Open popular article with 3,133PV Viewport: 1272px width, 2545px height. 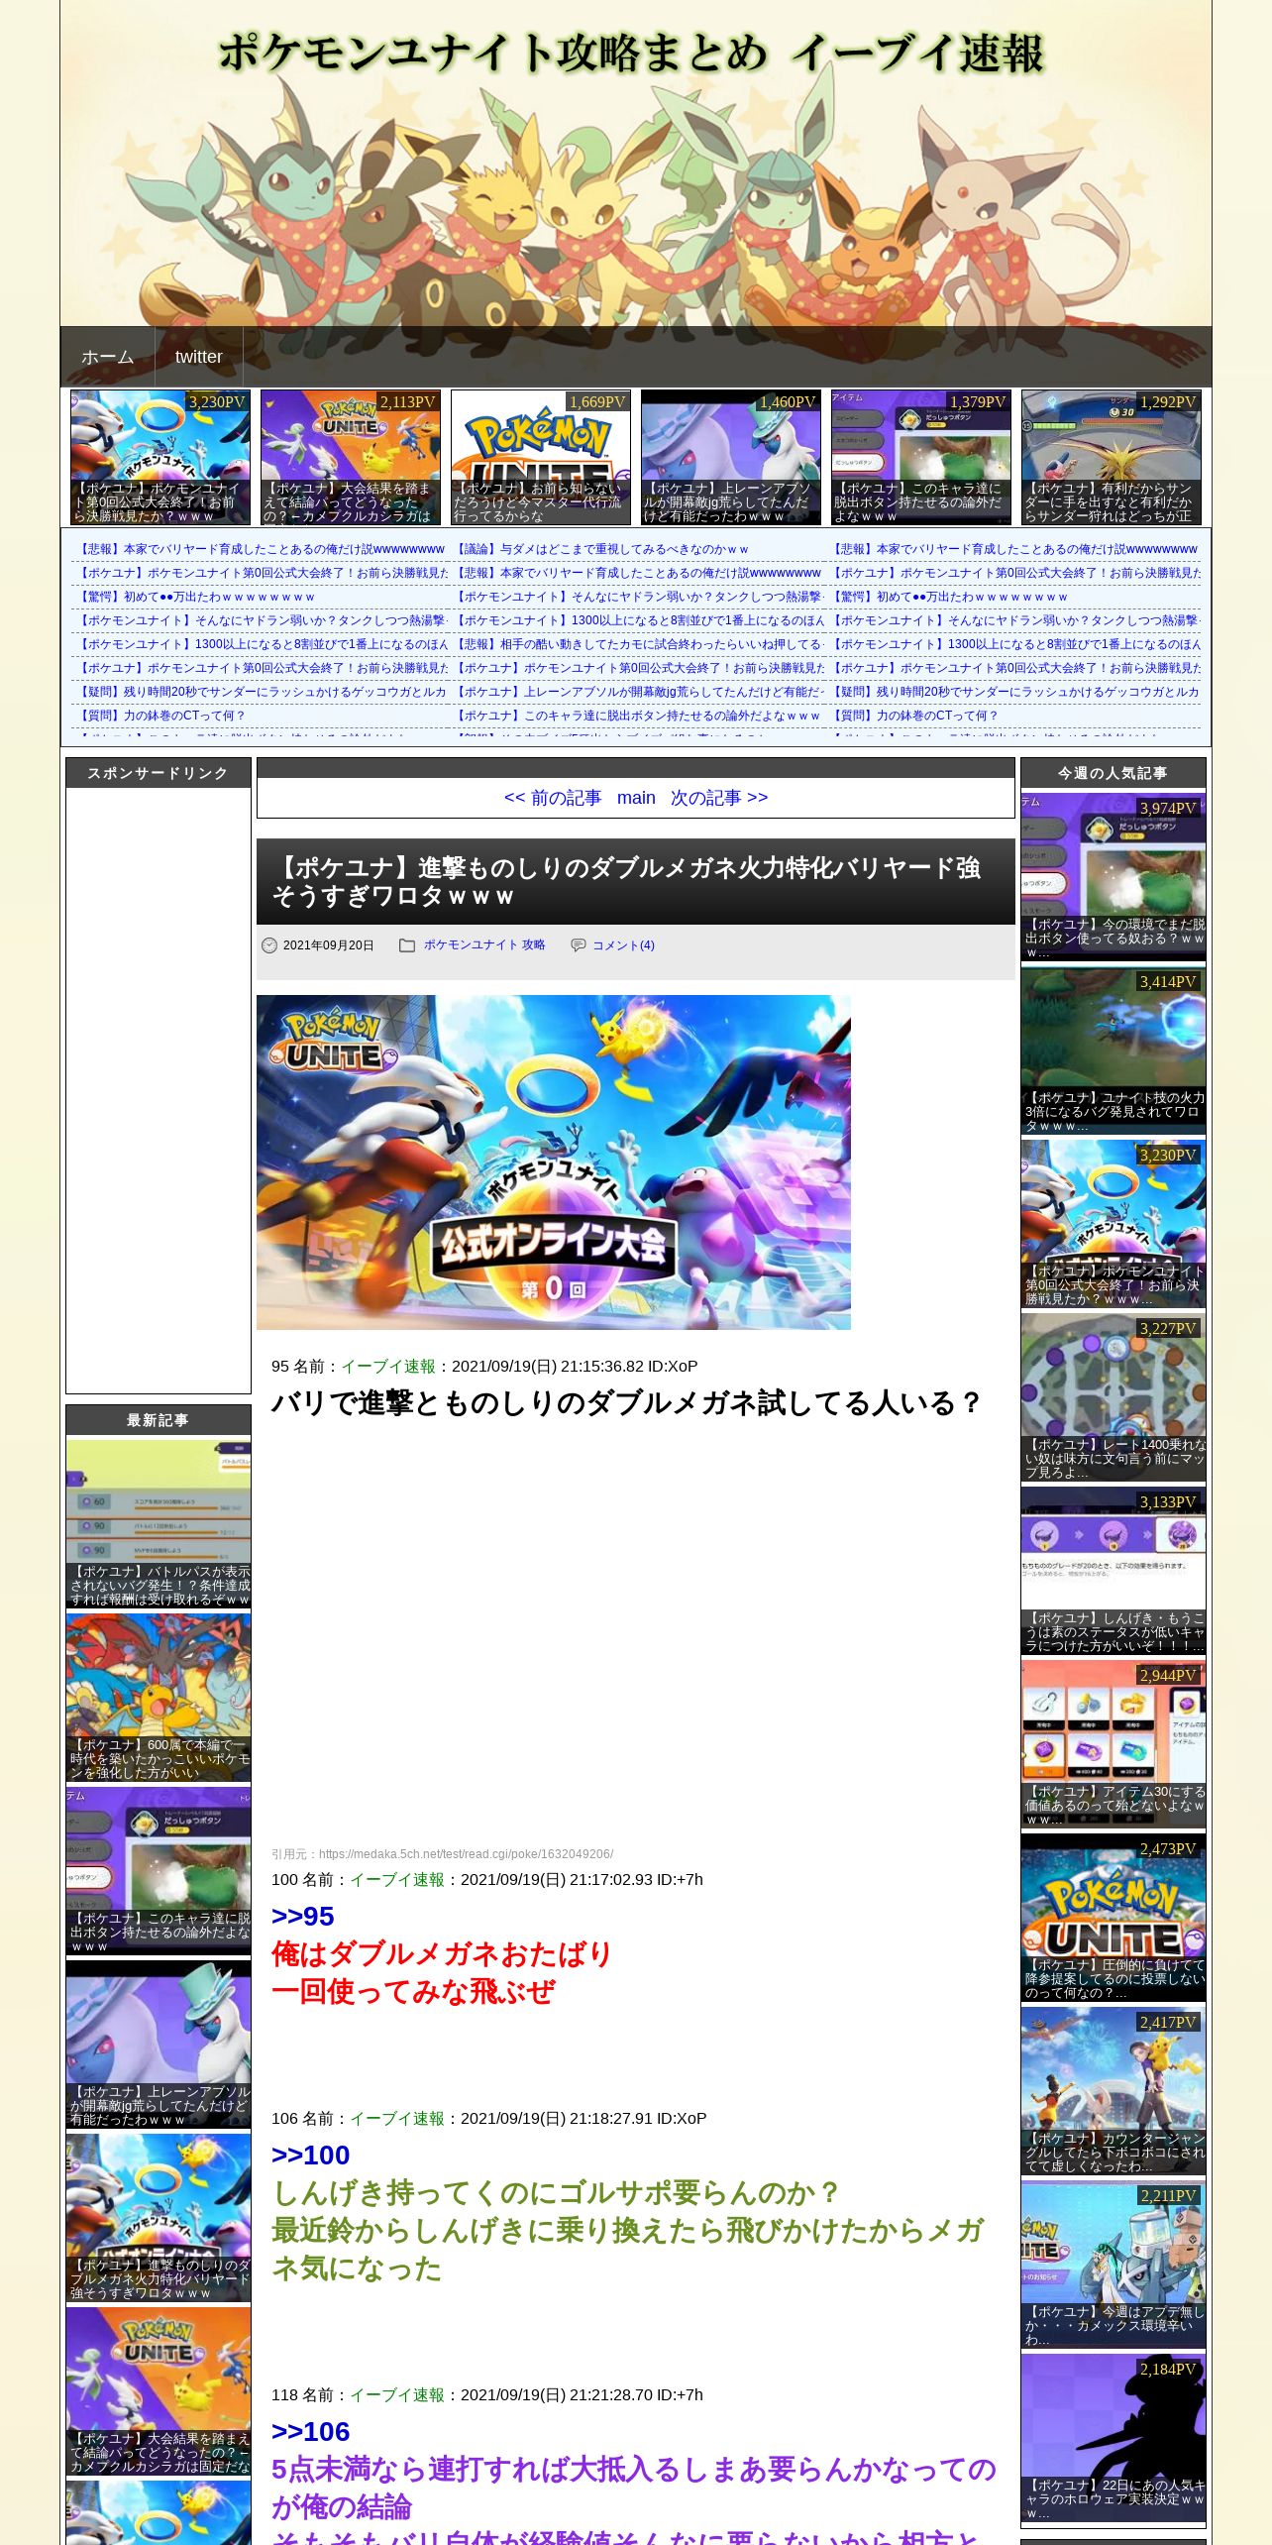tap(1113, 1571)
